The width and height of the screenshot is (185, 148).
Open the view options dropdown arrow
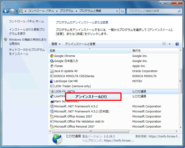tap(170, 44)
